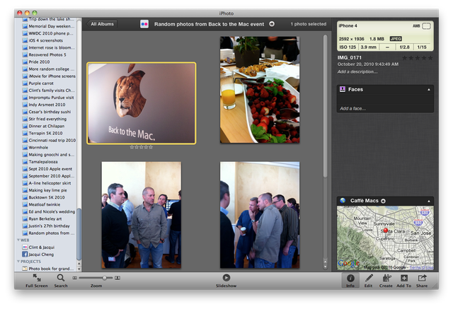
Task: Click the globe Places icon
Action: [x=343, y=201]
